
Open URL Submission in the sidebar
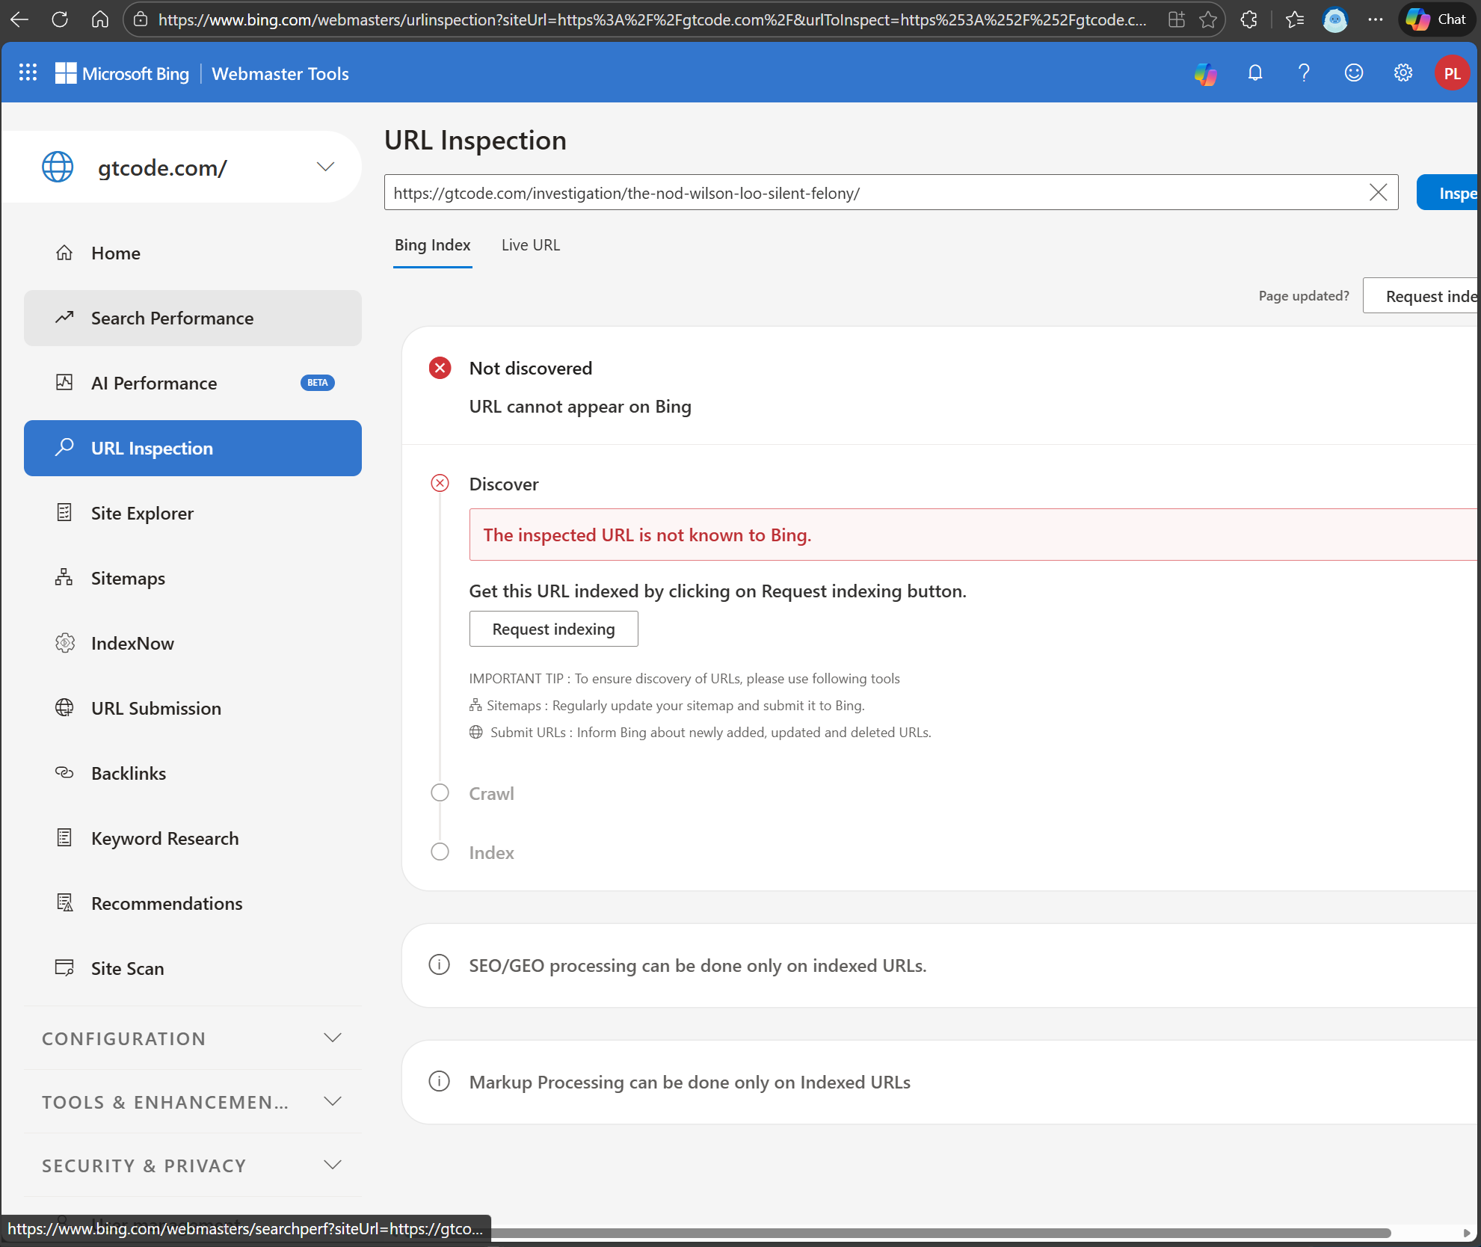156,708
